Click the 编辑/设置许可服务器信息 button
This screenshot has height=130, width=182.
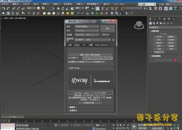pos(90,55)
